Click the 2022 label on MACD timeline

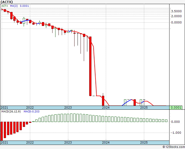click(x=30, y=142)
